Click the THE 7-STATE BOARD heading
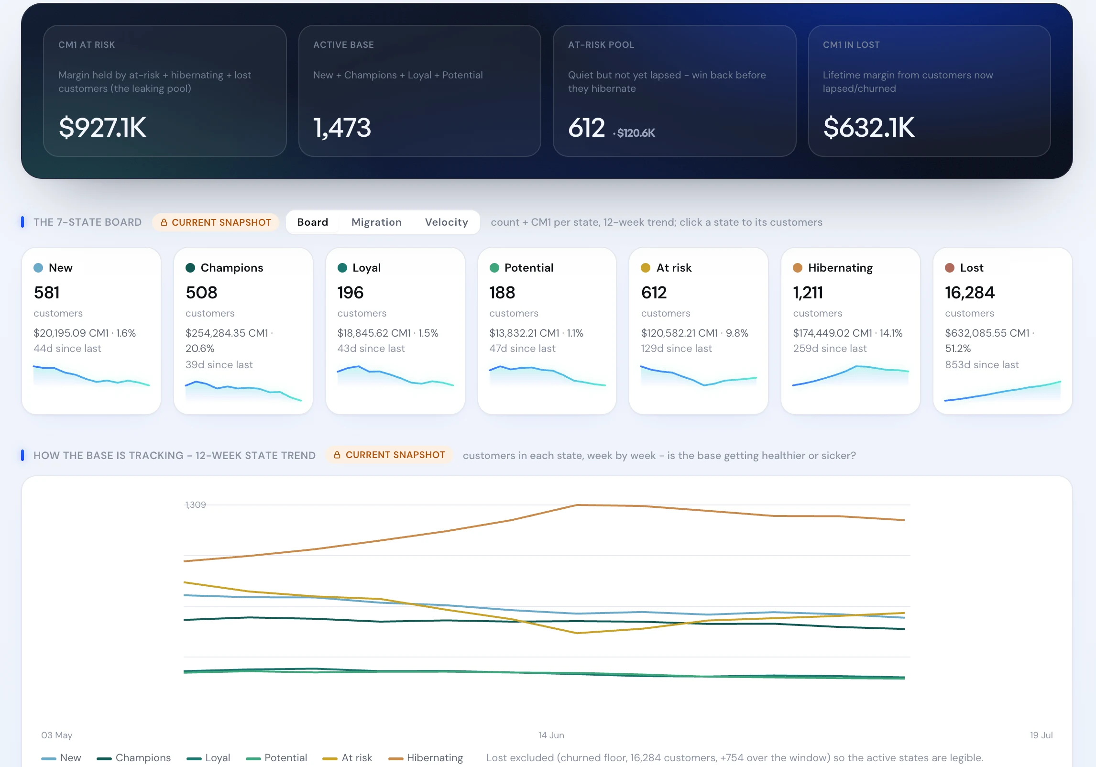Viewport: 1096px width, 767px height. pyautogui.click(x=88, y=222)
